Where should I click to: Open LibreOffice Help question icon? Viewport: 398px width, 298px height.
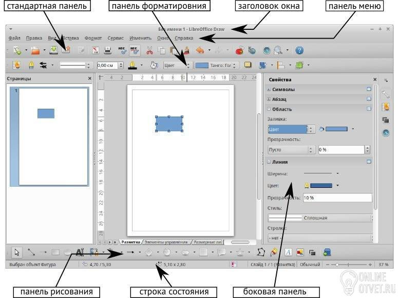coord(299,50)
